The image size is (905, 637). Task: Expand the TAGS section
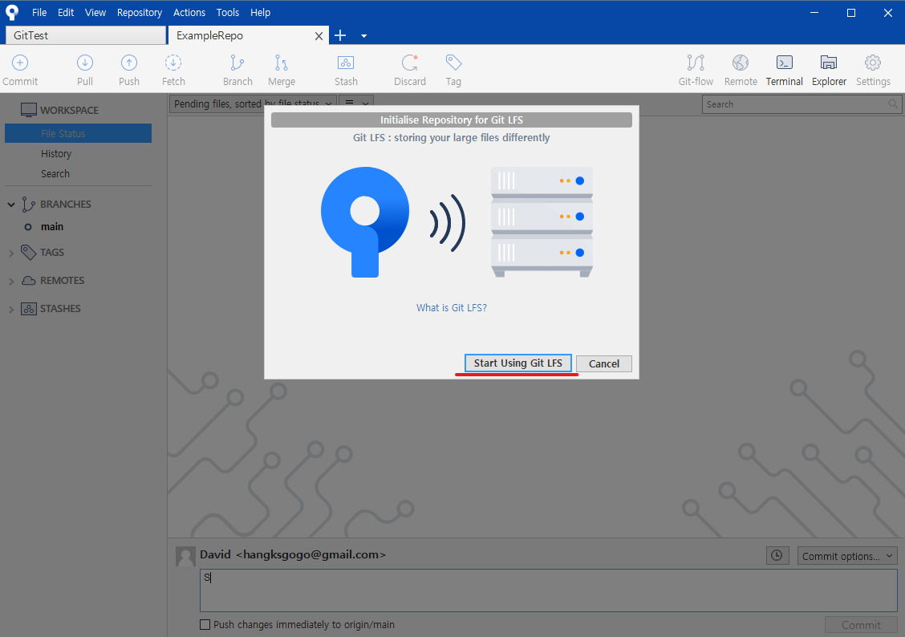tap(11, 253)
